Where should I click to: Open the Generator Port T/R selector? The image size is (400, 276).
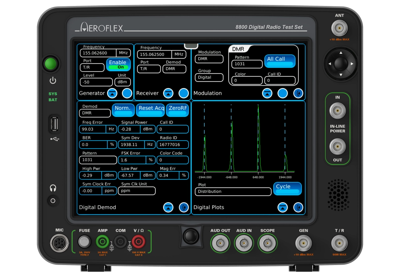point(92,68)
